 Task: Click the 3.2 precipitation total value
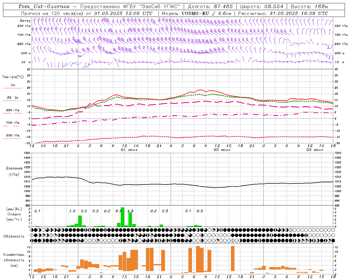[84, 211]
